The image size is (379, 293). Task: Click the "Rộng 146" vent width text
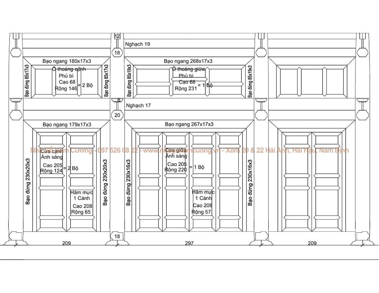click(66, 88)
